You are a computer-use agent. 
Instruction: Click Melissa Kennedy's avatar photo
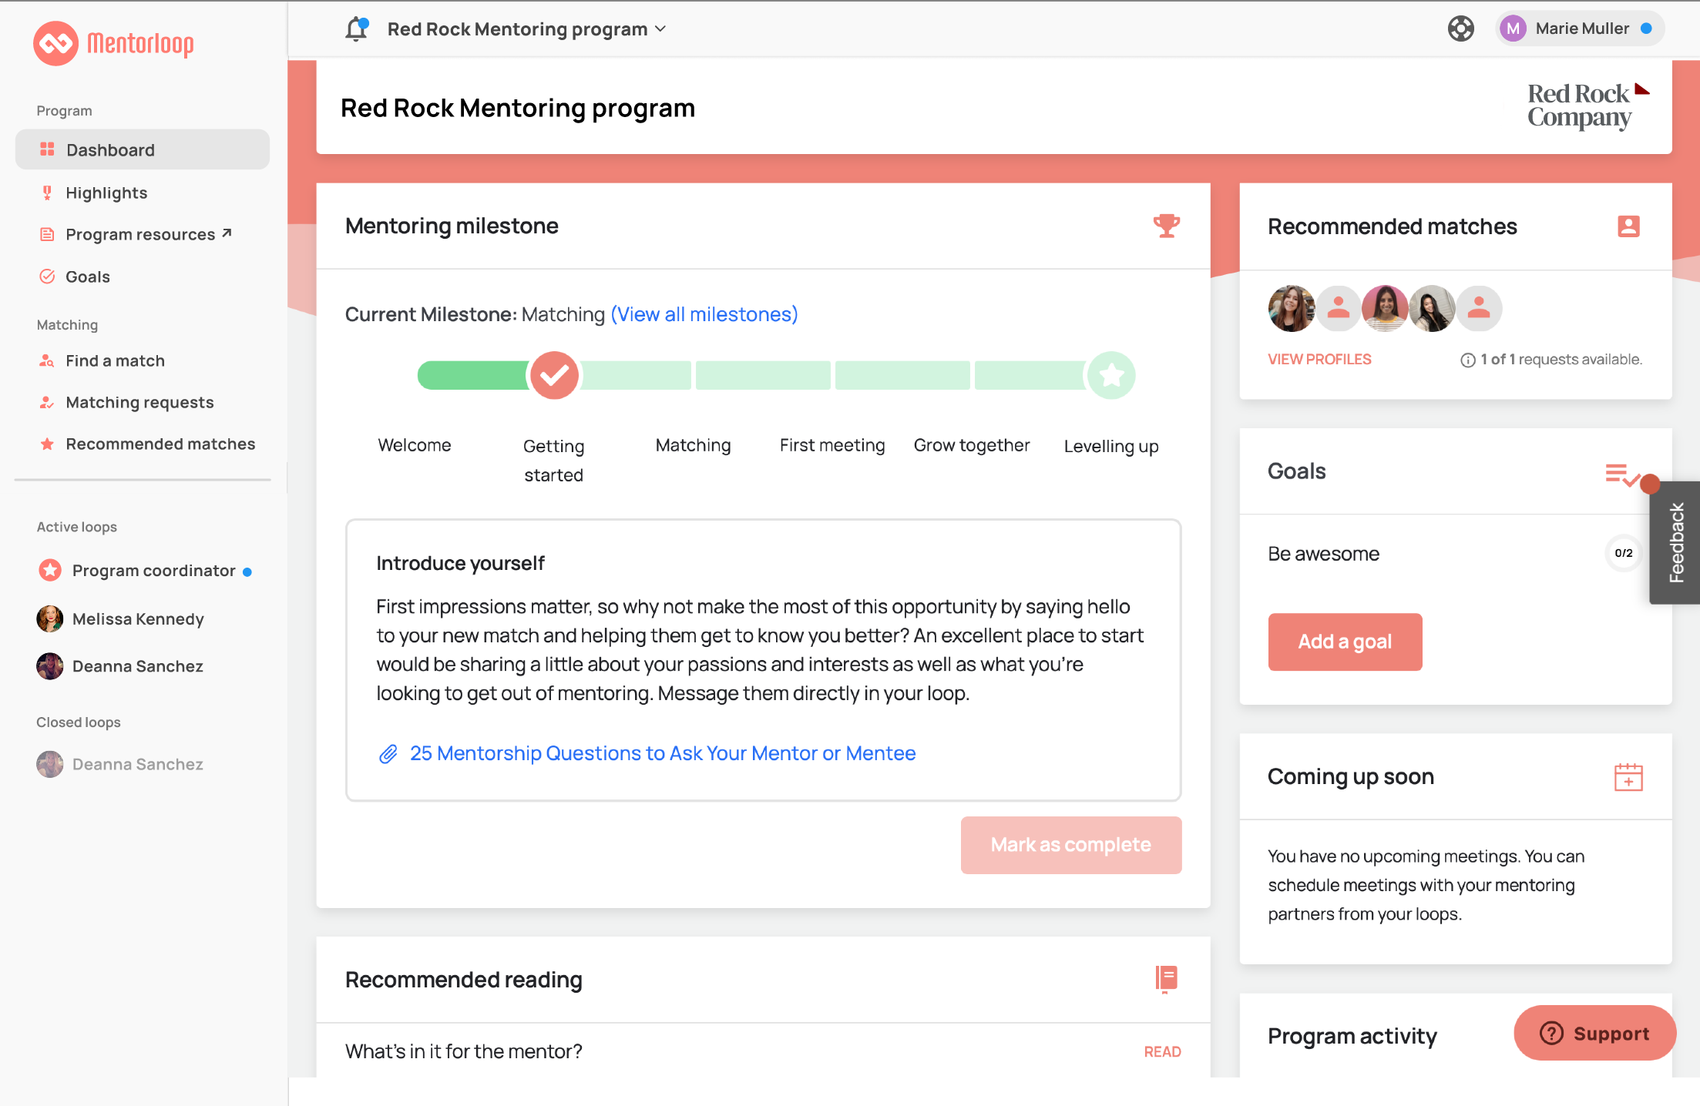point(50,618)
